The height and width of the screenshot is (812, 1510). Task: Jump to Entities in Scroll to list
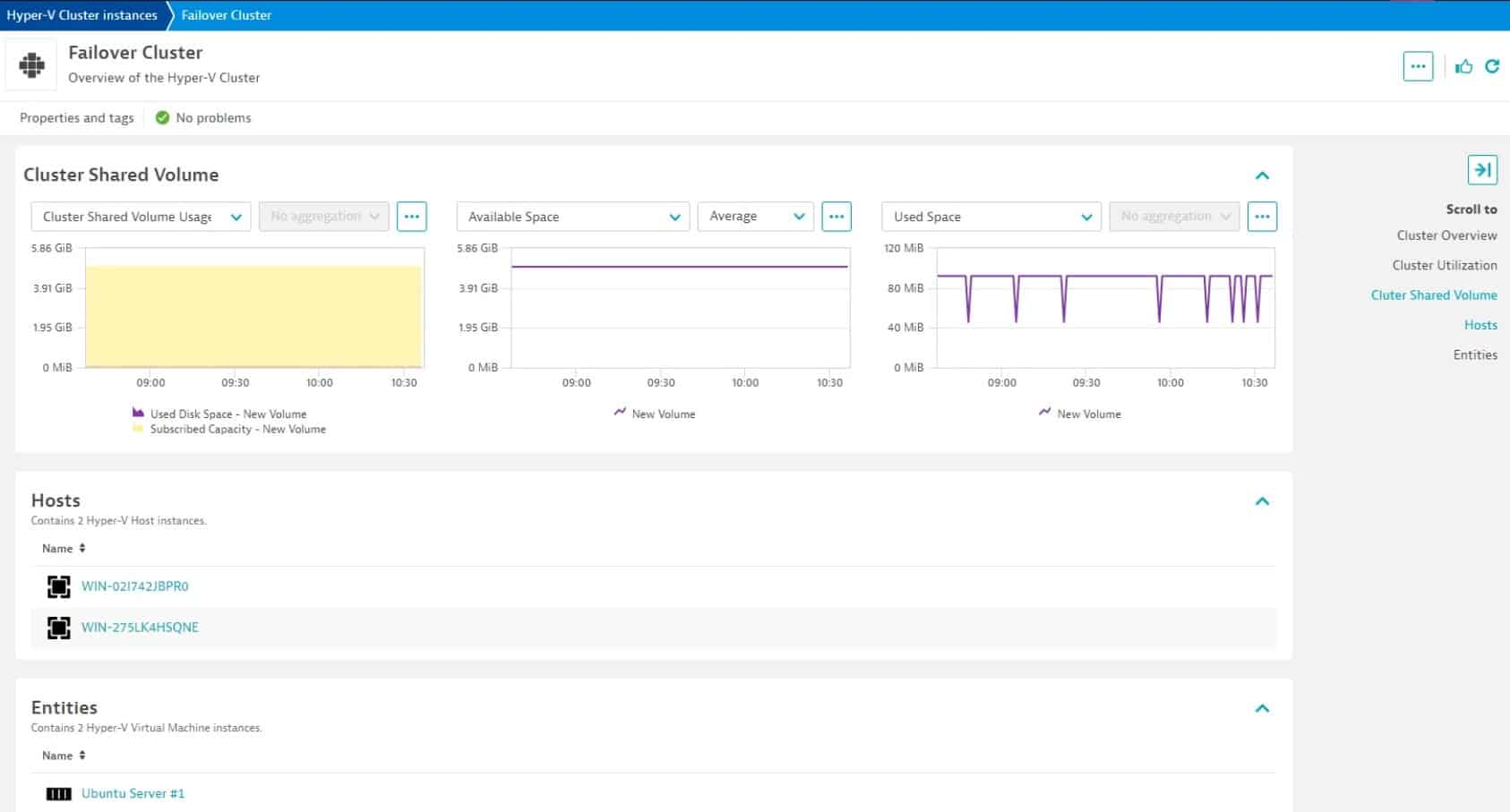click(x=1475, y=355)
